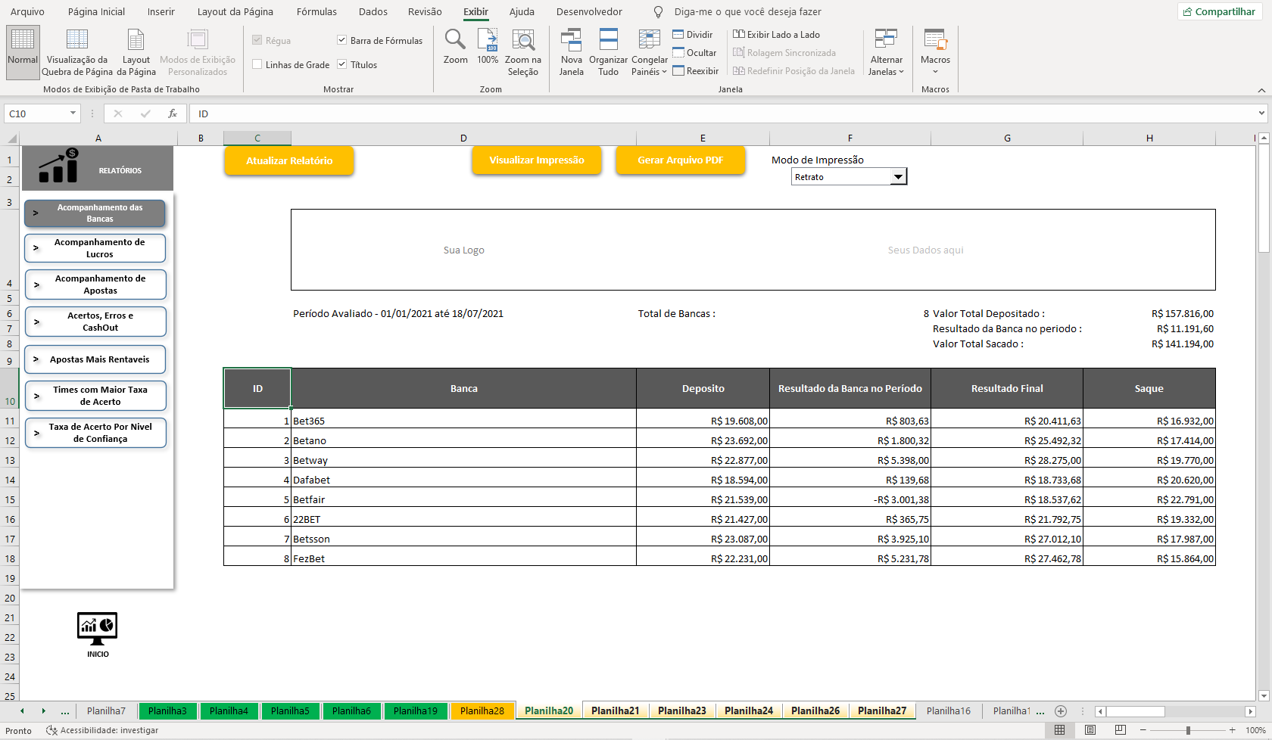This screenshot has height=740, width=1272.
Task: Switch to Planilha28 sheet tab
Action: pos(482,711)
